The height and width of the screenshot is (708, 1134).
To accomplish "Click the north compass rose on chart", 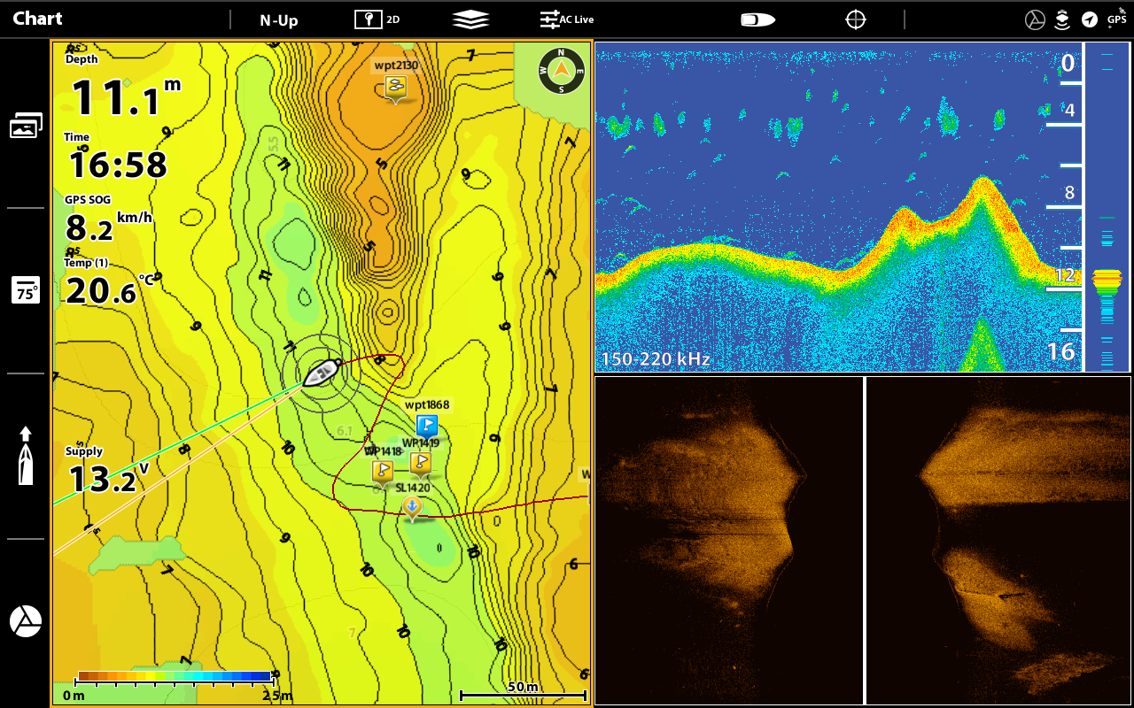I will (x=562, y=71).
